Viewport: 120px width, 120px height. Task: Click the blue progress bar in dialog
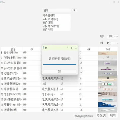(59, 64)
